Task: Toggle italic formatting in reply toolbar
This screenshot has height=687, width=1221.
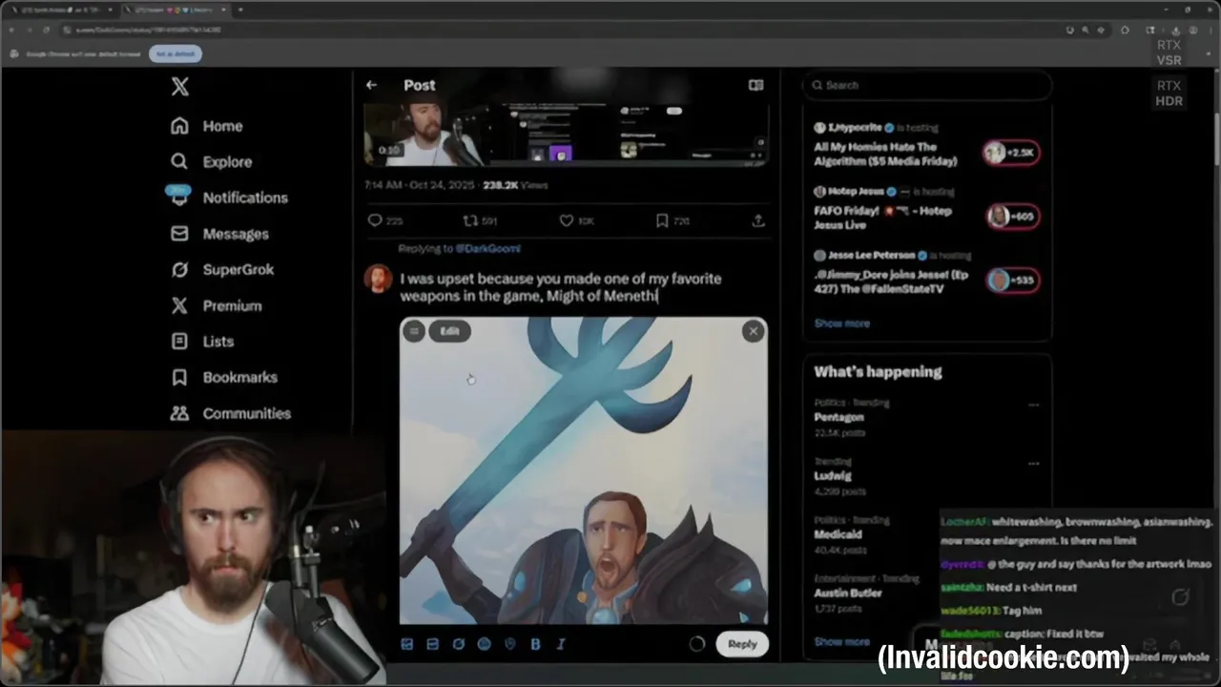Action: [561, 644]
